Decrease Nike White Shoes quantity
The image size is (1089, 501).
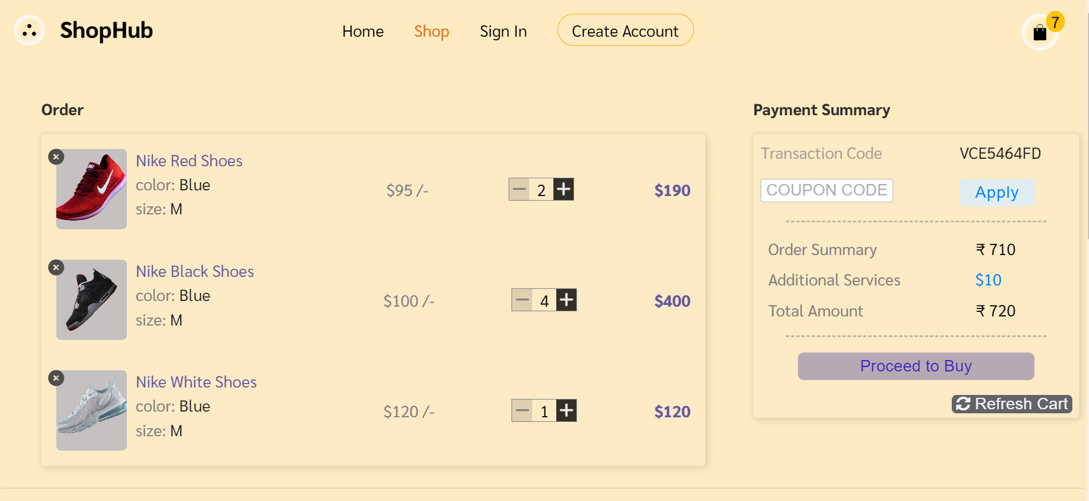(522, 410)
